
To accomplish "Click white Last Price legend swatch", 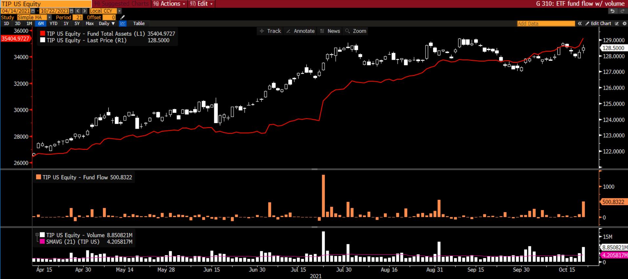I will click(43, 40).
